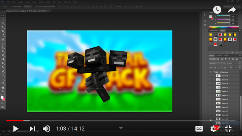Viewport: 242px width, 136px height.
Task: Switch to the Adjustments panel tab
Action: pyautogui.click(x=214, y=31)
